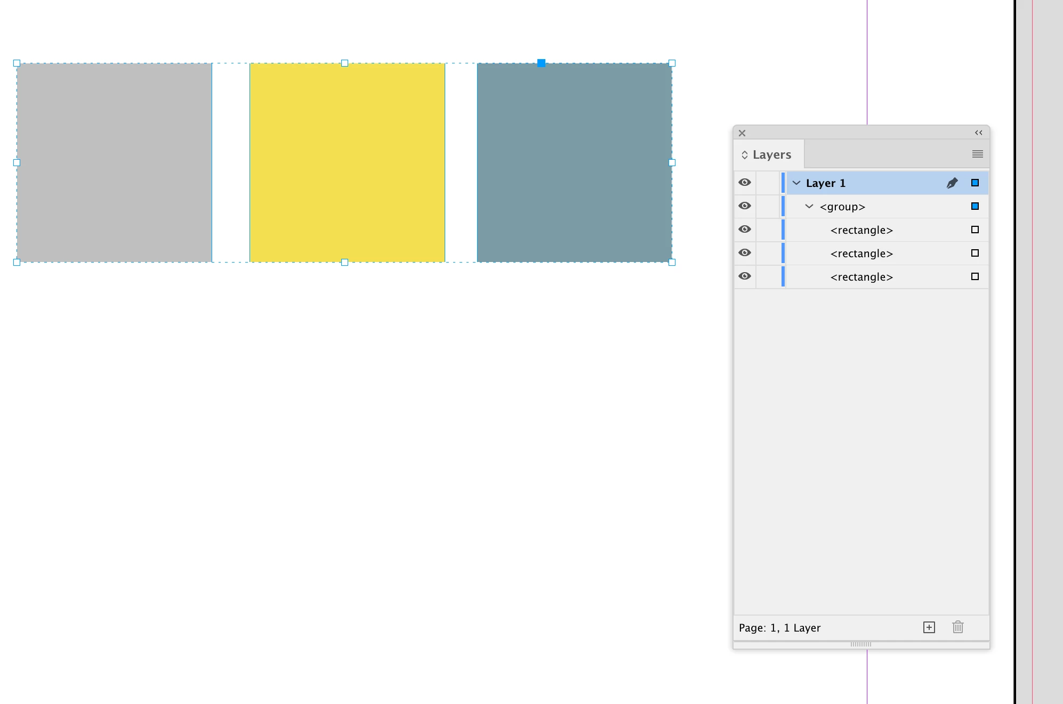This screenshot has height=704, width=1063.
Task: Click the pen icon on Layer 1
Action: 952,183
